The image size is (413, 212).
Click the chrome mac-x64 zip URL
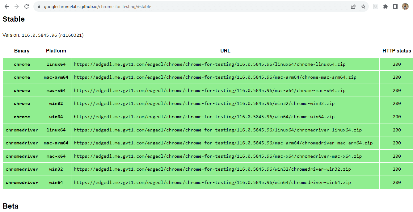209,90
